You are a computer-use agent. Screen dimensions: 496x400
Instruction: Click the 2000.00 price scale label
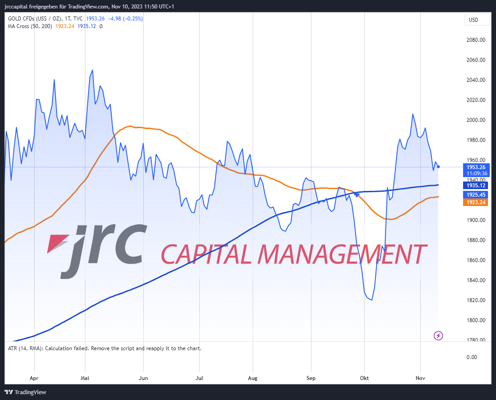476,120
